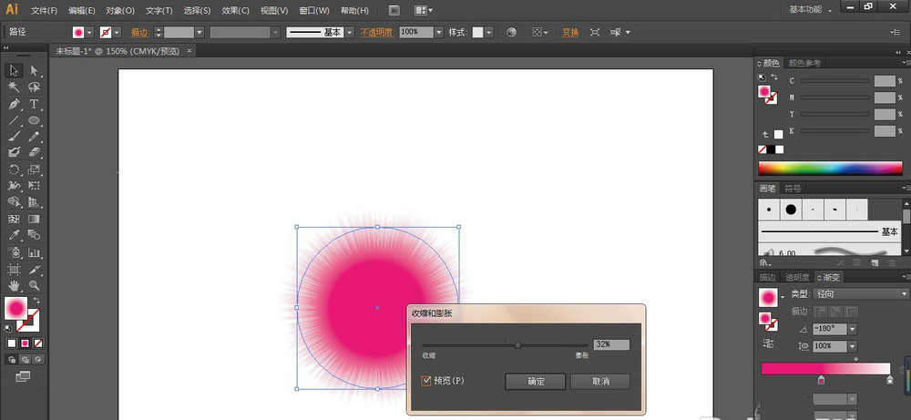Select the Direct Selection arrow tool
The image size is (911, 420).
[x=34, y=71]
